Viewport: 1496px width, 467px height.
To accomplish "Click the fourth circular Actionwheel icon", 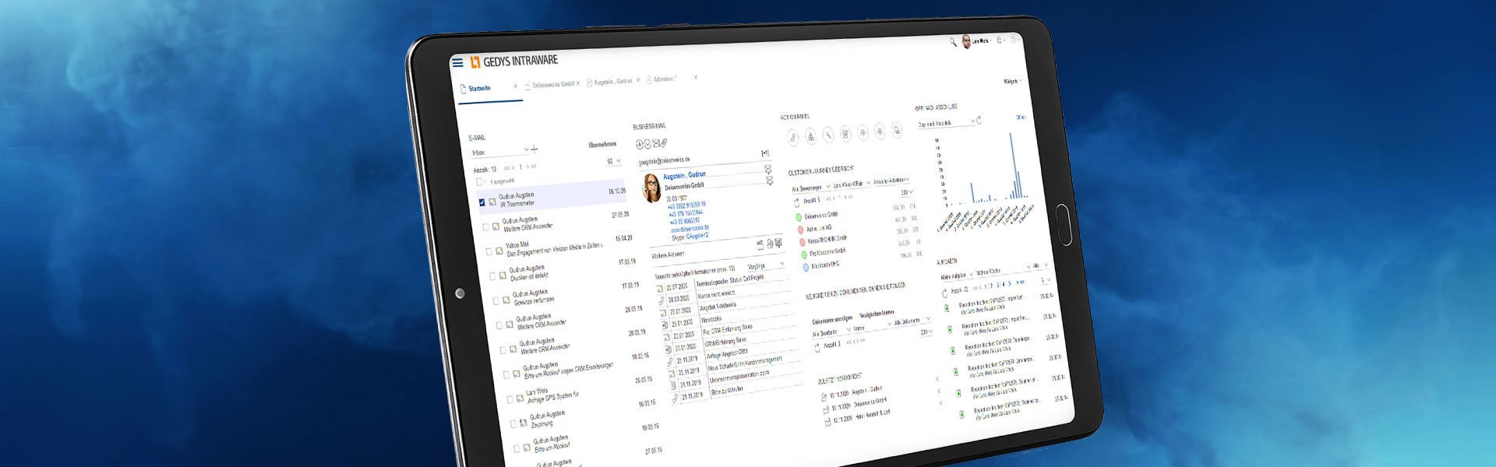I will [x=845, y=134].
